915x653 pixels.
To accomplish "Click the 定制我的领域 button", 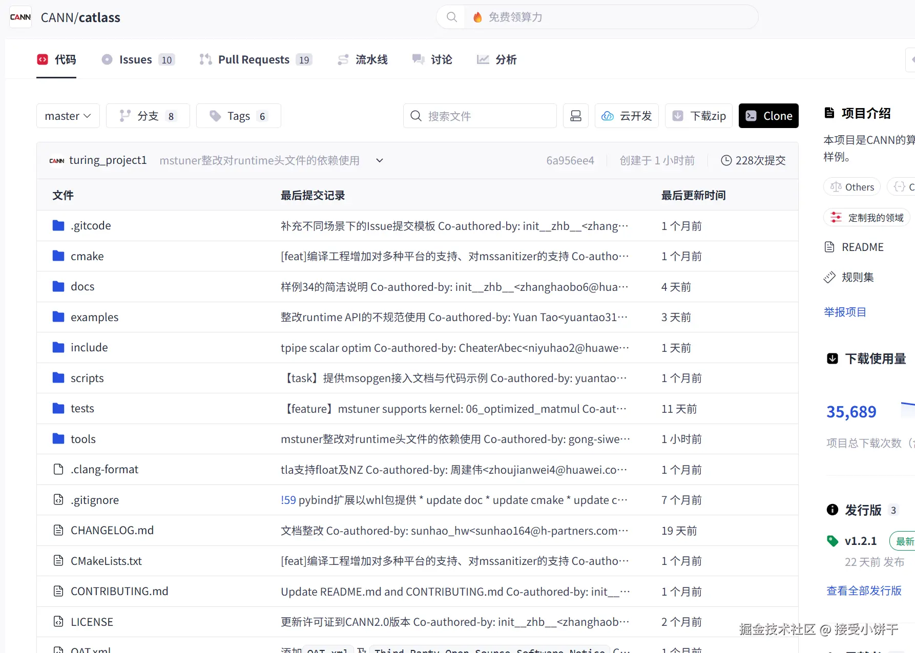I will click(867, 218).
